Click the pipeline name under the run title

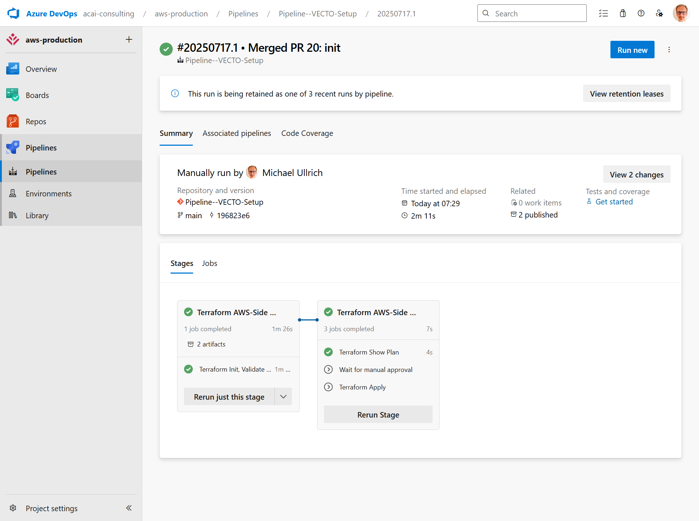224,60
